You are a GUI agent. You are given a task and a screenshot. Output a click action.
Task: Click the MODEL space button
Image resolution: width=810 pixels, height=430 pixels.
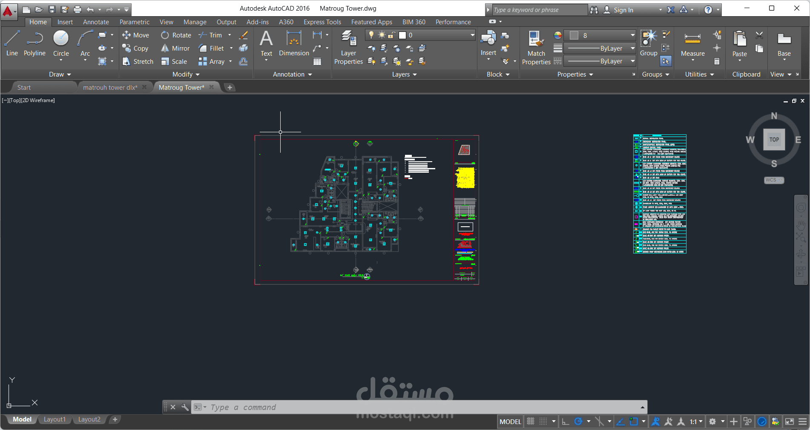(x=510, y=421)
